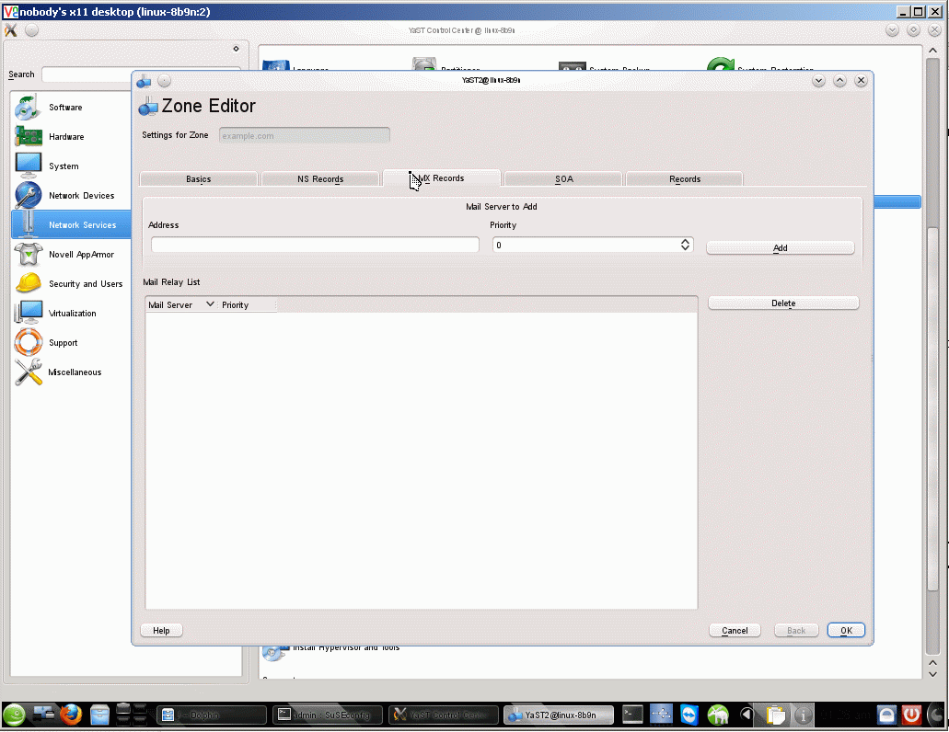Open the Records tab
This screenshot has height=732, width=949.
click(x=685, y=179)
